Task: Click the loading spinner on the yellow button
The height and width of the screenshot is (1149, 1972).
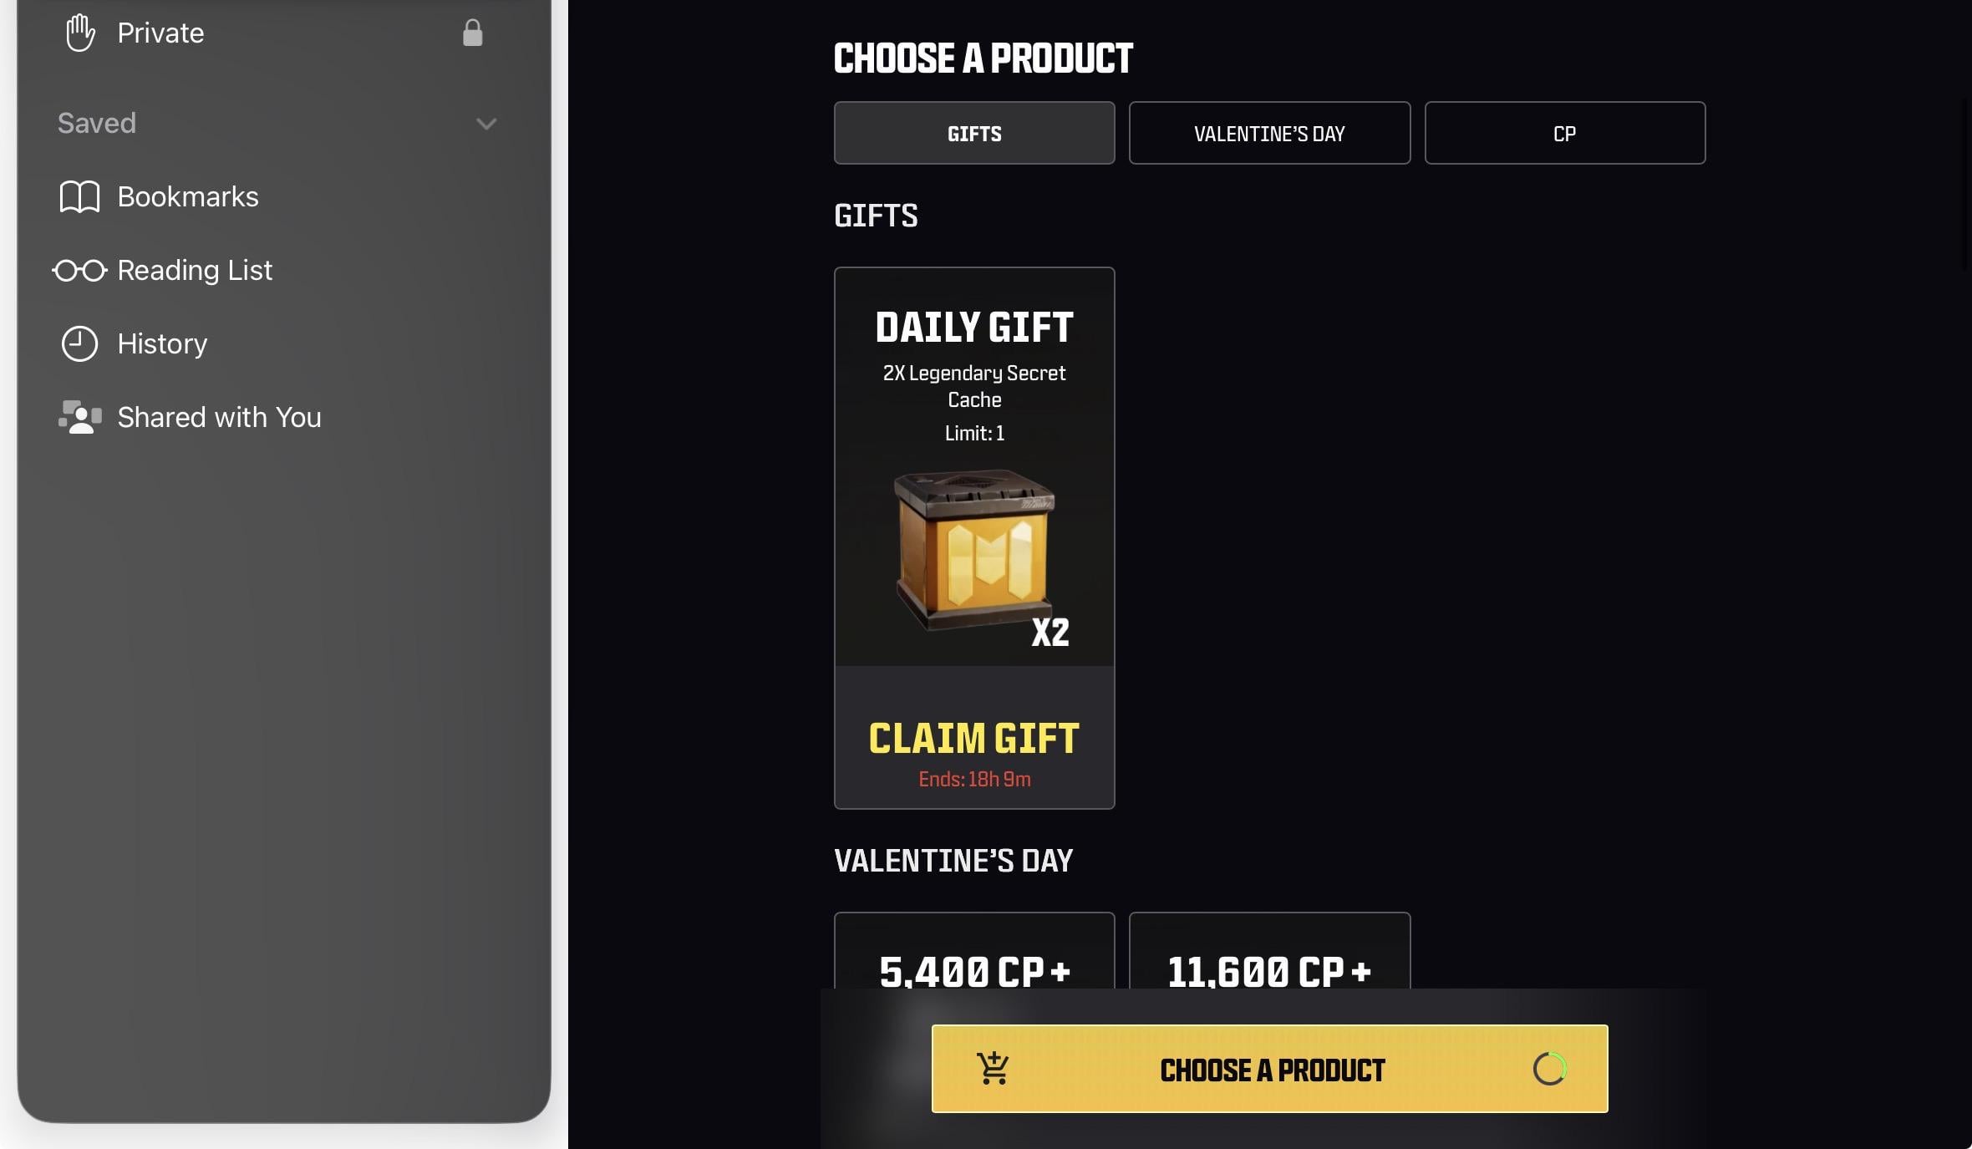Action: point(1549,1069)
